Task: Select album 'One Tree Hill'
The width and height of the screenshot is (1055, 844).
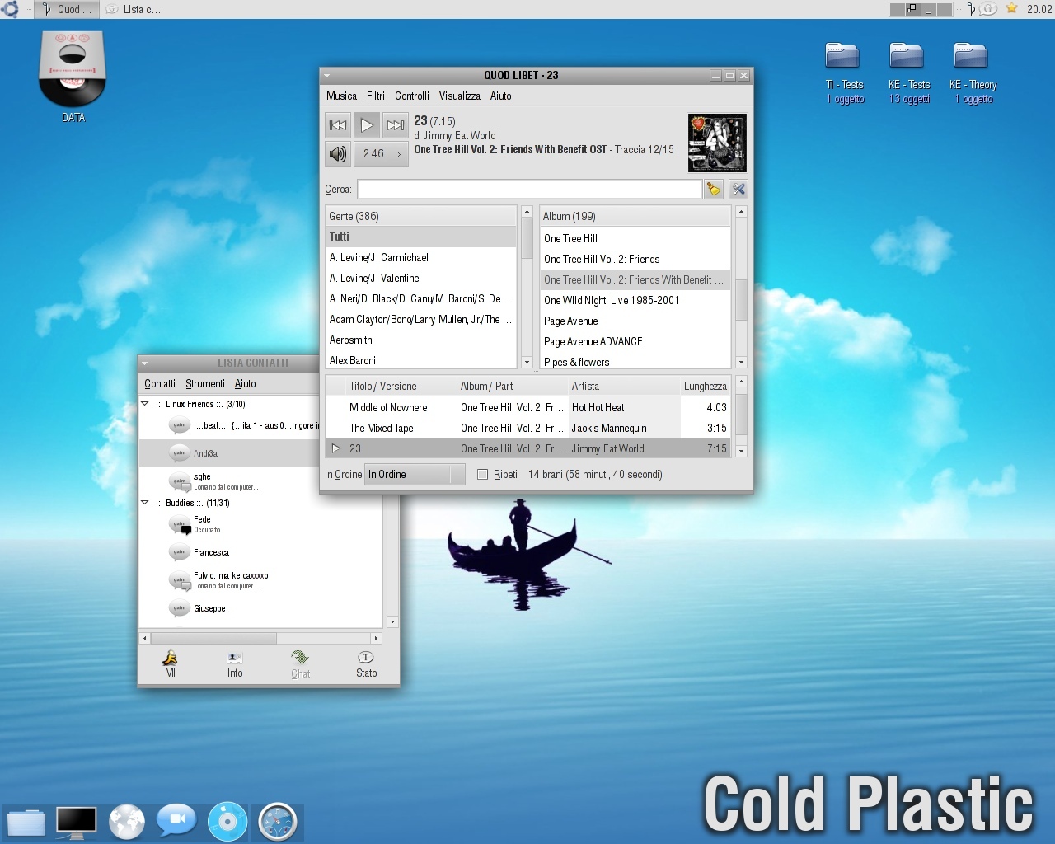Action: (635, 238)
